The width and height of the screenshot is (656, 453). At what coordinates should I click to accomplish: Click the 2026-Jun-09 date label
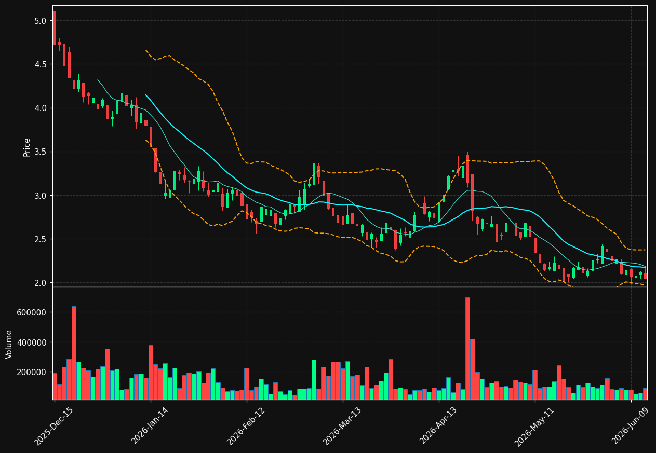click(x=630, y=426)
